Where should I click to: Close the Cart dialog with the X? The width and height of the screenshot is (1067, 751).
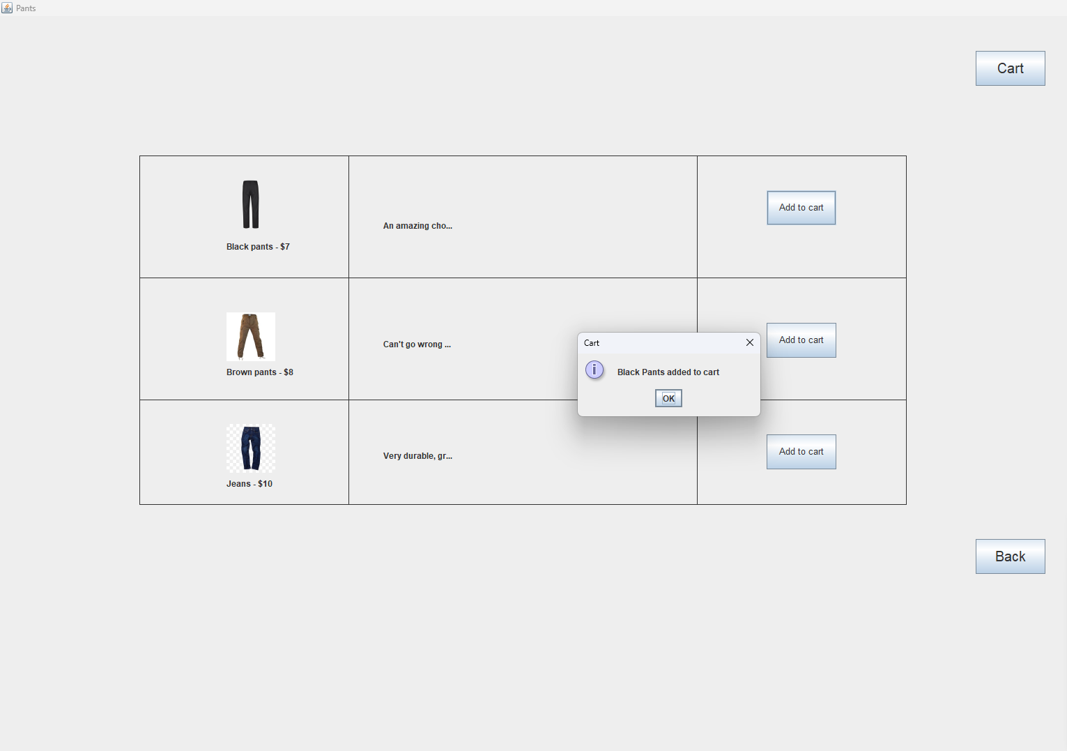pos(750,342)
